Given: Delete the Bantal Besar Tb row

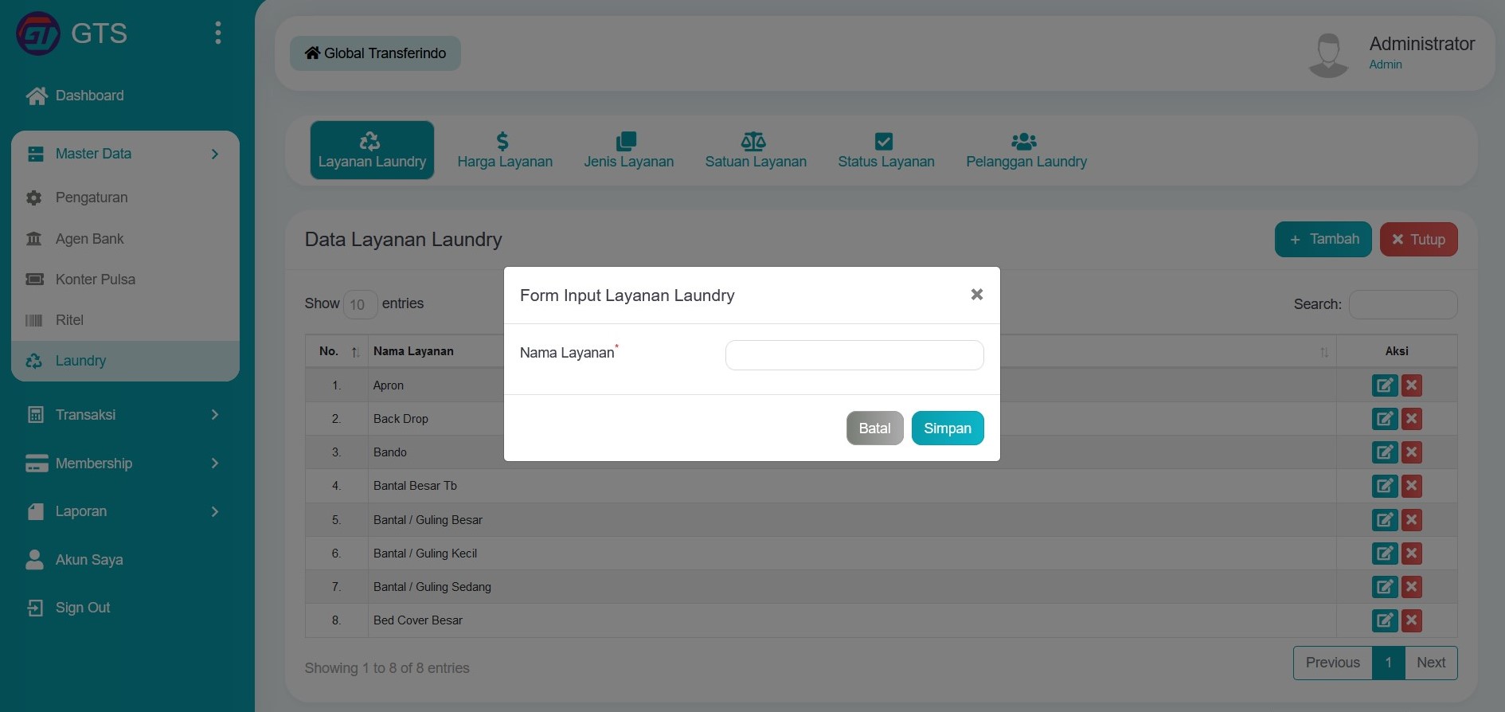Looking at the screenshot, I should 1412,486.
